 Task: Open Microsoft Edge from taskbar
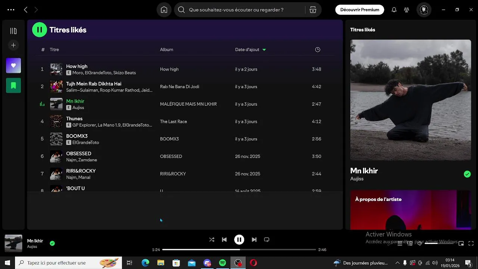click(x=145, y=263)
